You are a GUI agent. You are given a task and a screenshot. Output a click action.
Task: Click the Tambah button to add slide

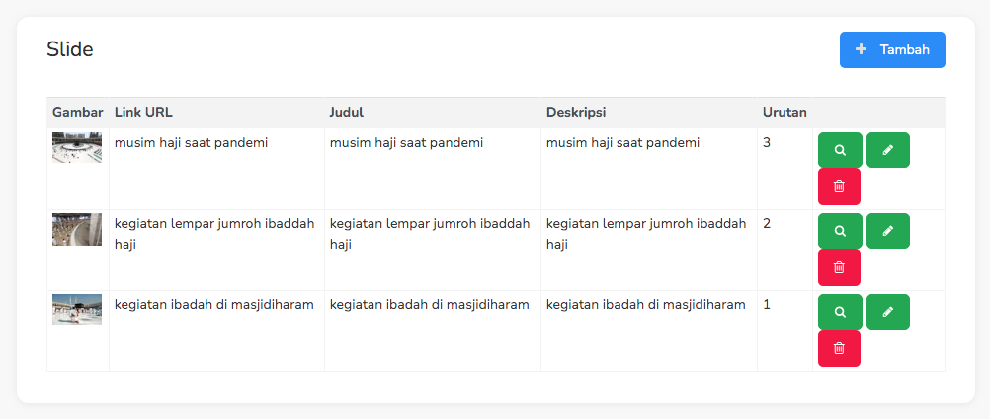[x=892, y=50]
